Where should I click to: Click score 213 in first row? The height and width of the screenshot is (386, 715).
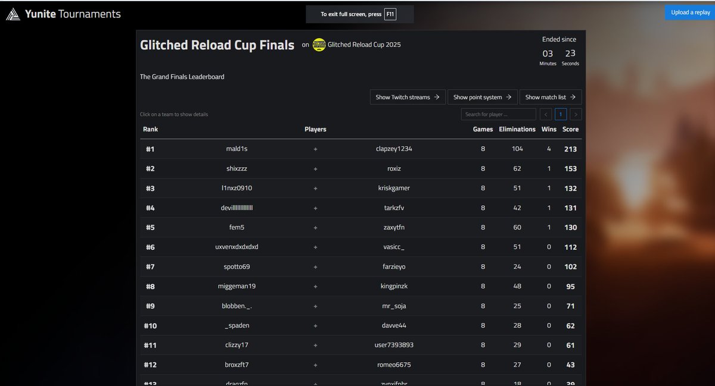click(x=570, y=149)
